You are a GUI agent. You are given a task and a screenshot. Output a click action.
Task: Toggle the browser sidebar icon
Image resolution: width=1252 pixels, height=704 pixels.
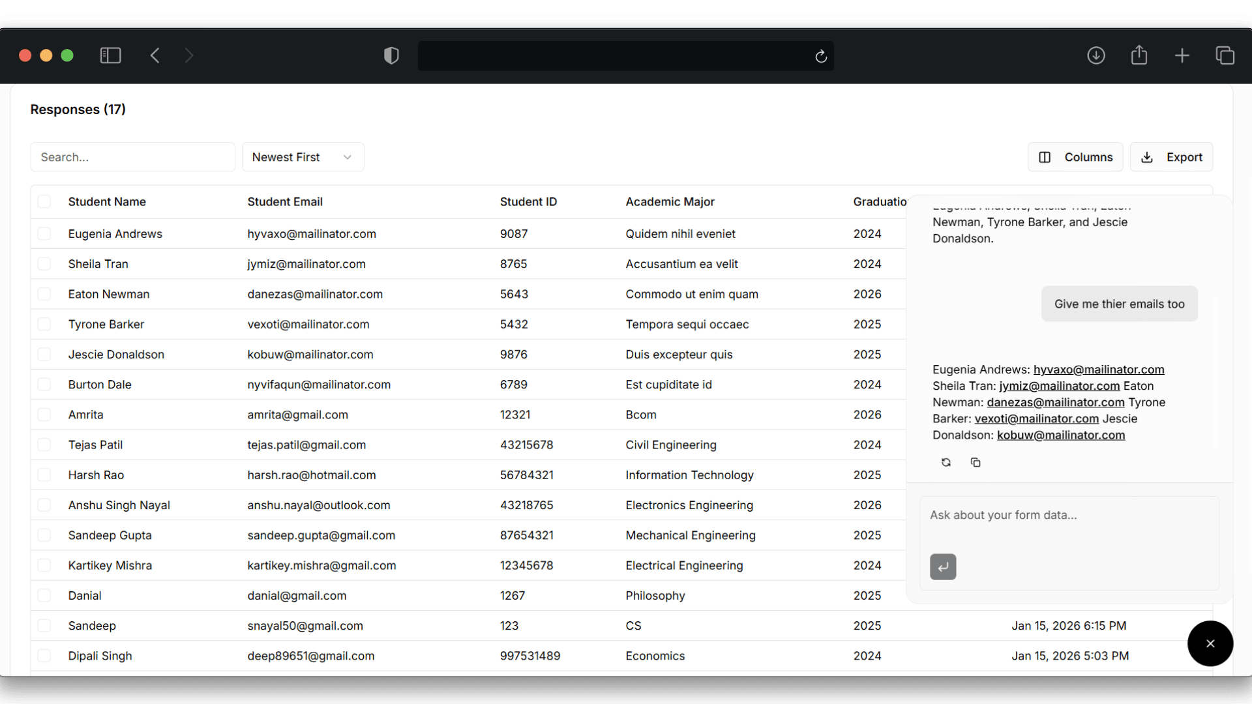pos(110,55)
